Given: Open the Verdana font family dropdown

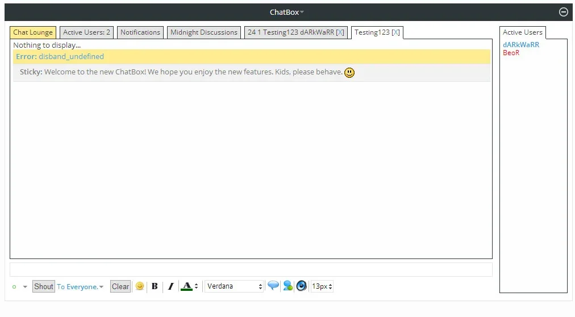Looking at the screenshot, I should 234,286.
